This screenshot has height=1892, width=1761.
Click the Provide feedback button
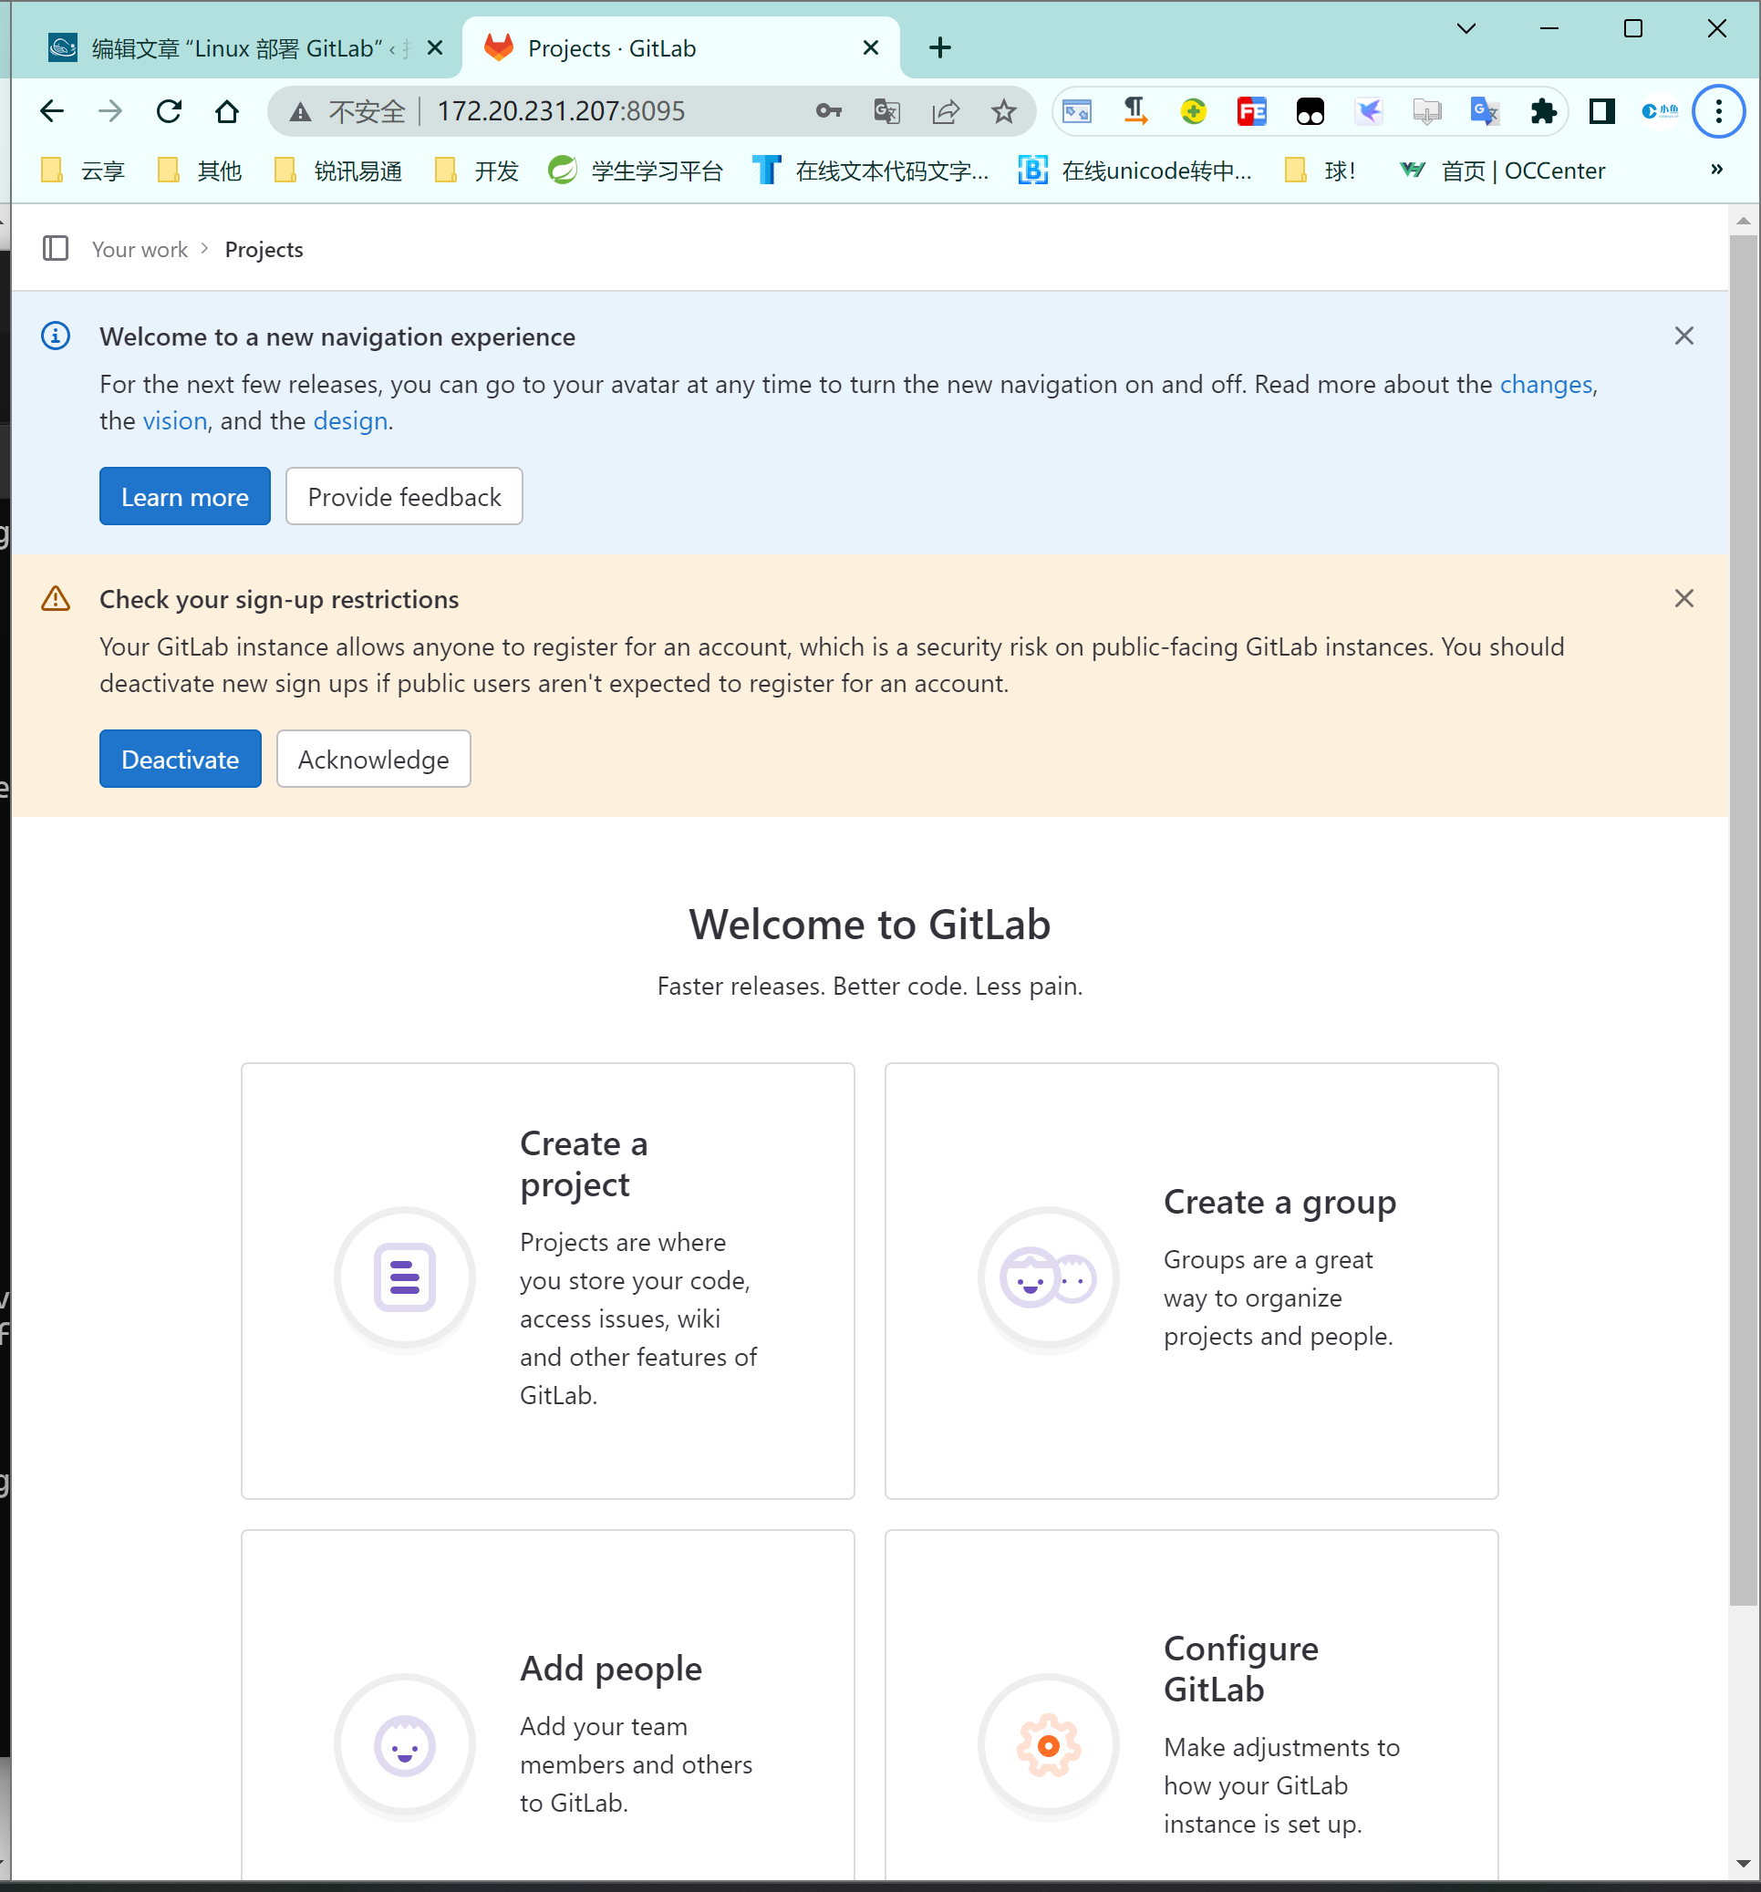pos(404,496)
